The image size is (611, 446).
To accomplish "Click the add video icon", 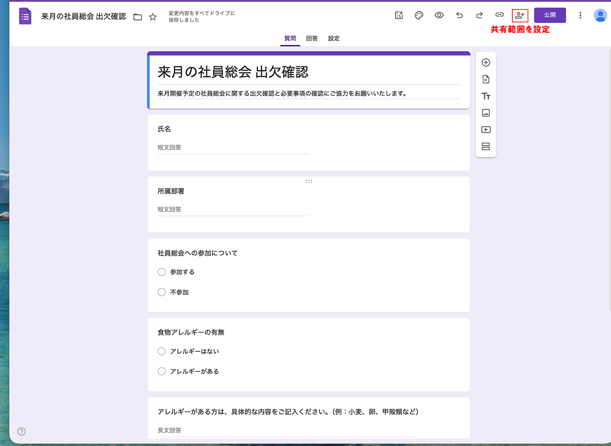I will click(486, 130).
